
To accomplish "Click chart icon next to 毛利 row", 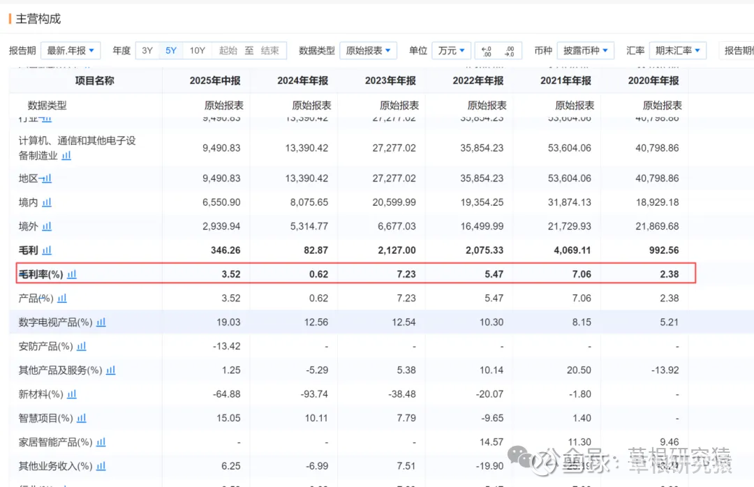I will click(x=47, y=250).
